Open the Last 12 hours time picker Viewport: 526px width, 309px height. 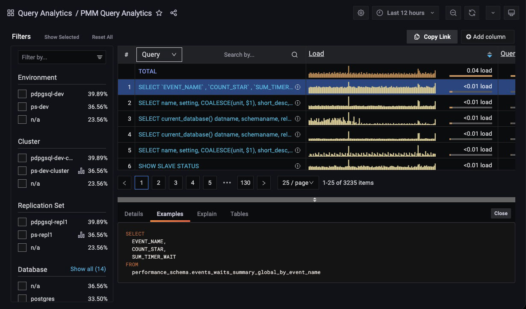point(405,13)
